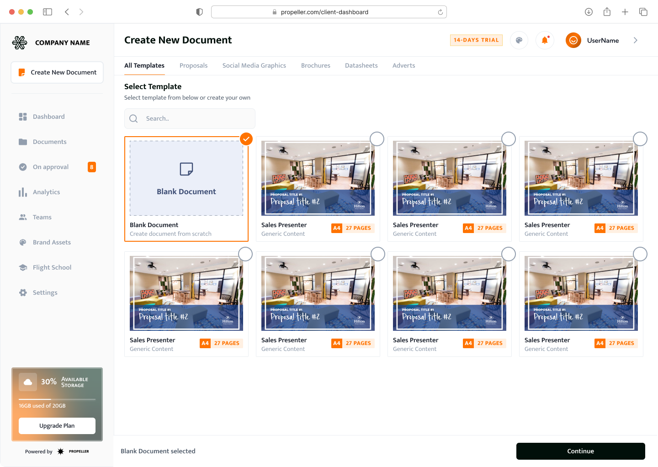Viewport: 658px width, 467px height.
Task: Click the Upgrade Plan button
Action: pyautogui.click(x=57, y=425)
